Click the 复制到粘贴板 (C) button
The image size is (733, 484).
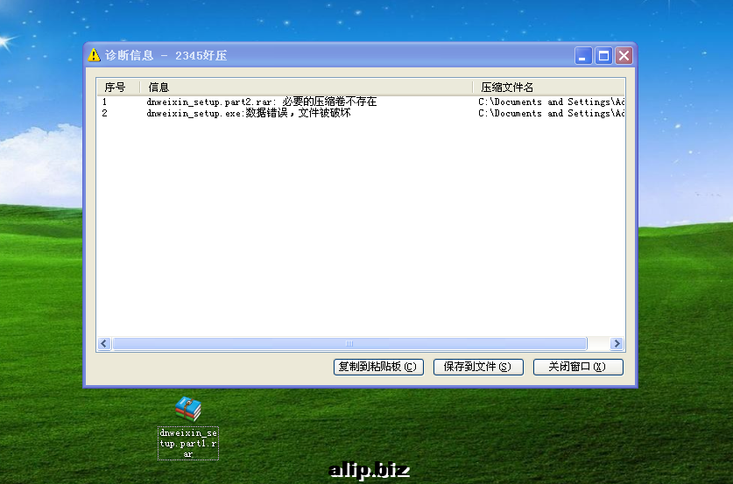(378, 367)
